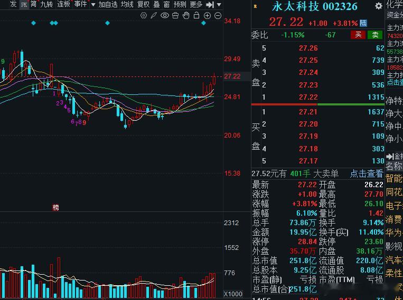This screenshot has width=403, height=300.
Task: Click the 换手 turnover value 9.14%
Action: click(x=373, y=222)
